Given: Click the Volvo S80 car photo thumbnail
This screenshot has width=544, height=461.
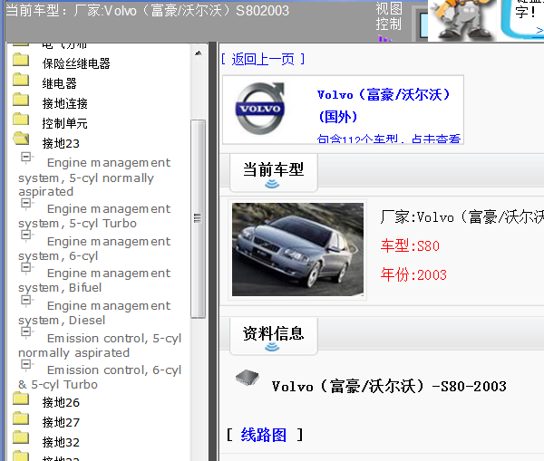Looking at the screenshot, I should coord(297,250).
